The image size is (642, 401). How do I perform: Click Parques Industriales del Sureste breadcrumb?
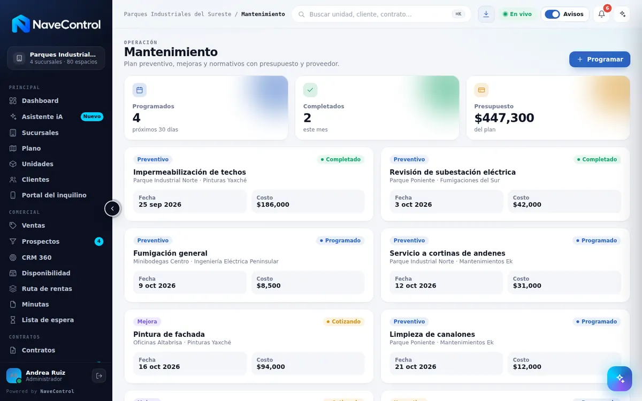pyautogui.click(x=178, y=14)
